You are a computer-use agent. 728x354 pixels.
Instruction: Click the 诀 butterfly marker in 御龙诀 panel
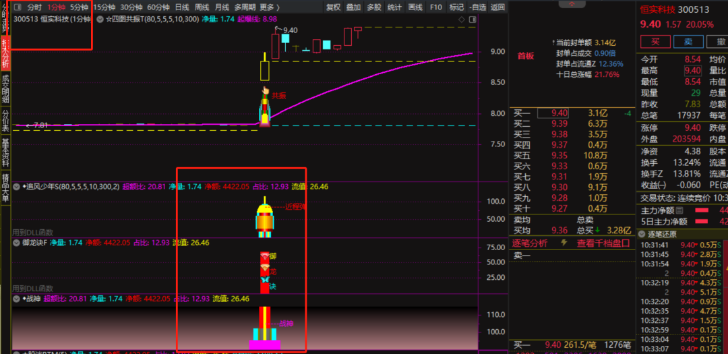point(265,280)
